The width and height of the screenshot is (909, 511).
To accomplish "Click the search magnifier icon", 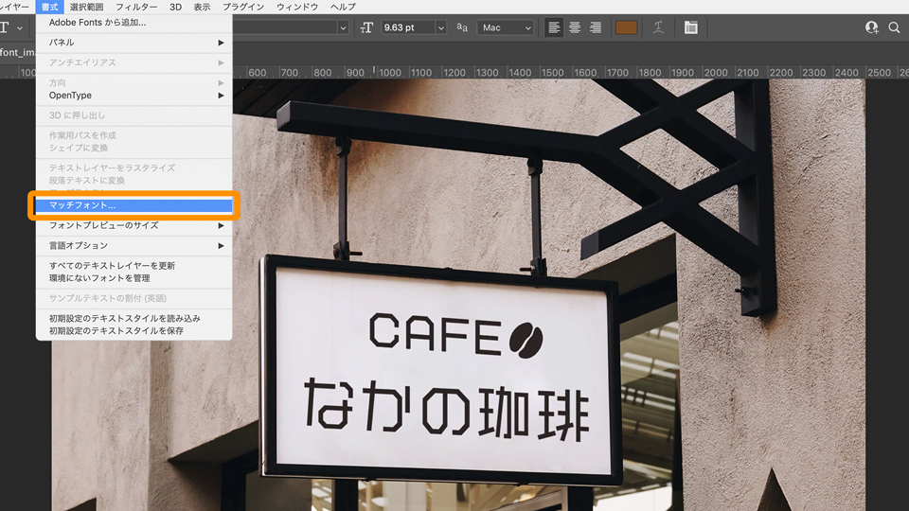I will (894, 27).
